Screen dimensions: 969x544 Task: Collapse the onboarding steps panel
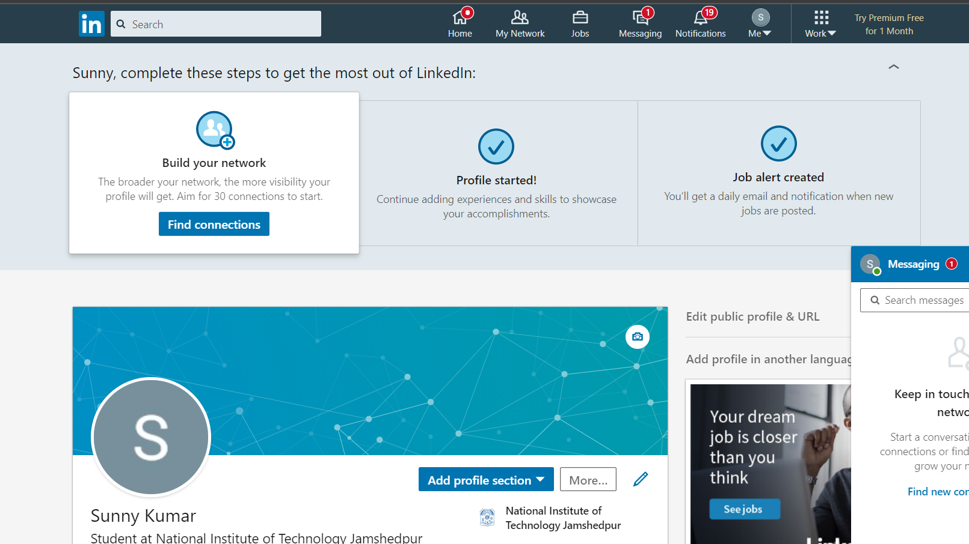click(x=894, y=67)
